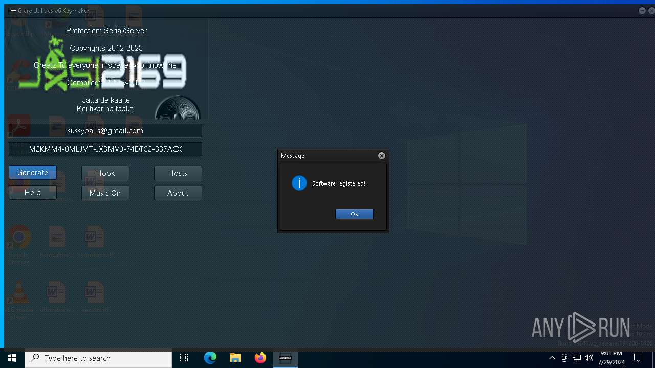Open the Hosts button
655x368 pixels.
(x=178, y=173)
